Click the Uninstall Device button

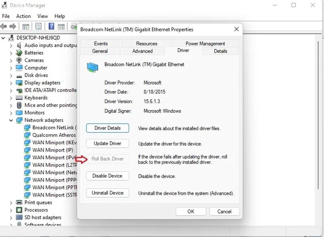107,193
